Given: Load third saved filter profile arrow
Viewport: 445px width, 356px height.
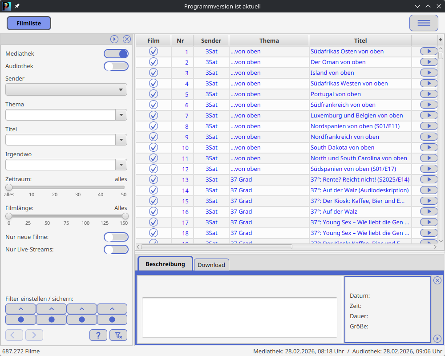Looking at the screenshot, I should point(82,308).
